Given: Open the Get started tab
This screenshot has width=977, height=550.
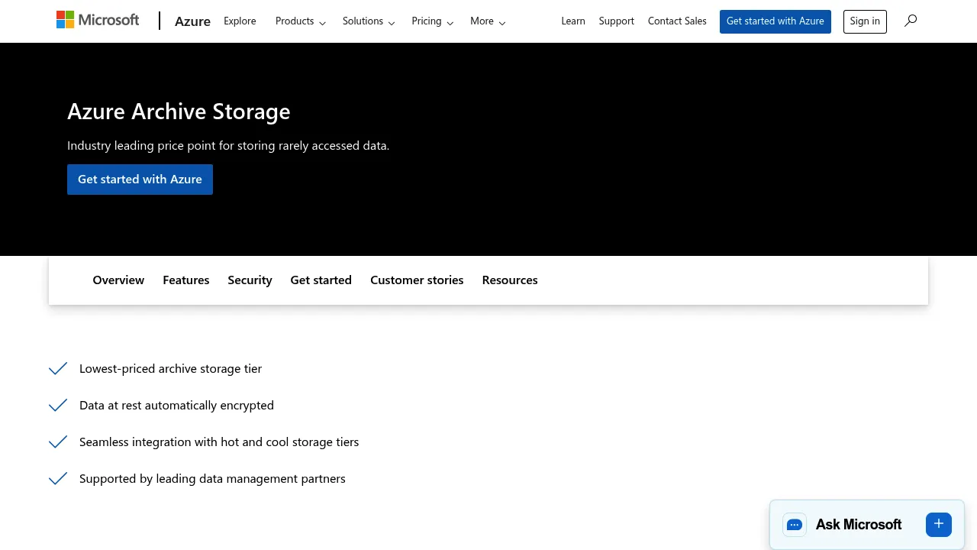Looking at the screenshot, I should tap(321, 280).
